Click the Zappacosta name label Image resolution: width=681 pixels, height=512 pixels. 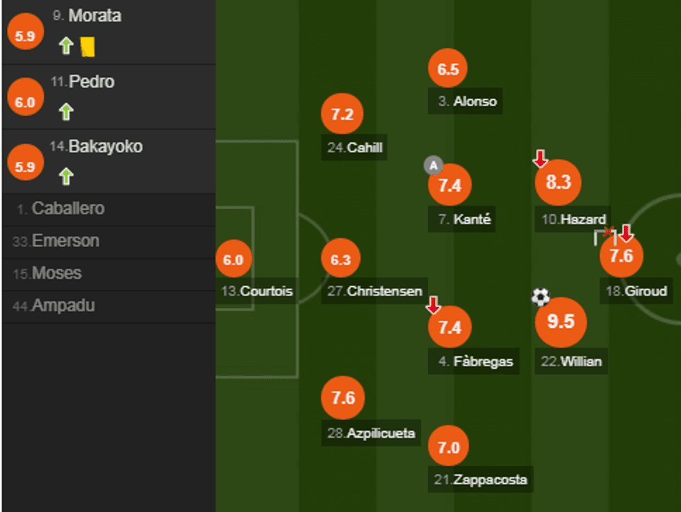479,479
